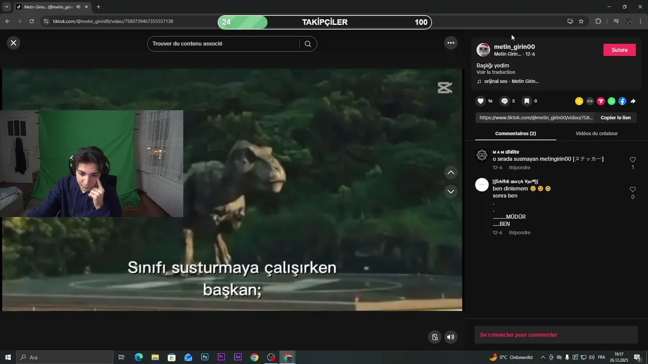Click 'Voir la traduction' under the caption

click(x=496, y=72)
